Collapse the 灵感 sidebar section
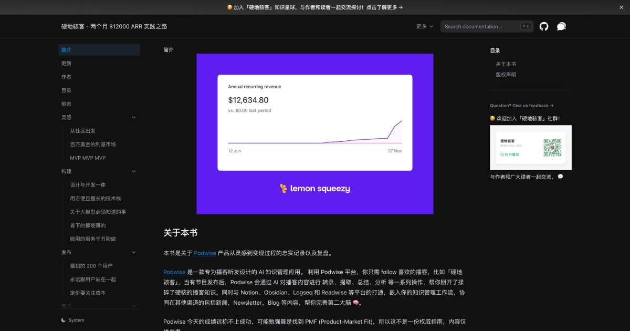Screen dimensions: 630x331 pos(133,117)
